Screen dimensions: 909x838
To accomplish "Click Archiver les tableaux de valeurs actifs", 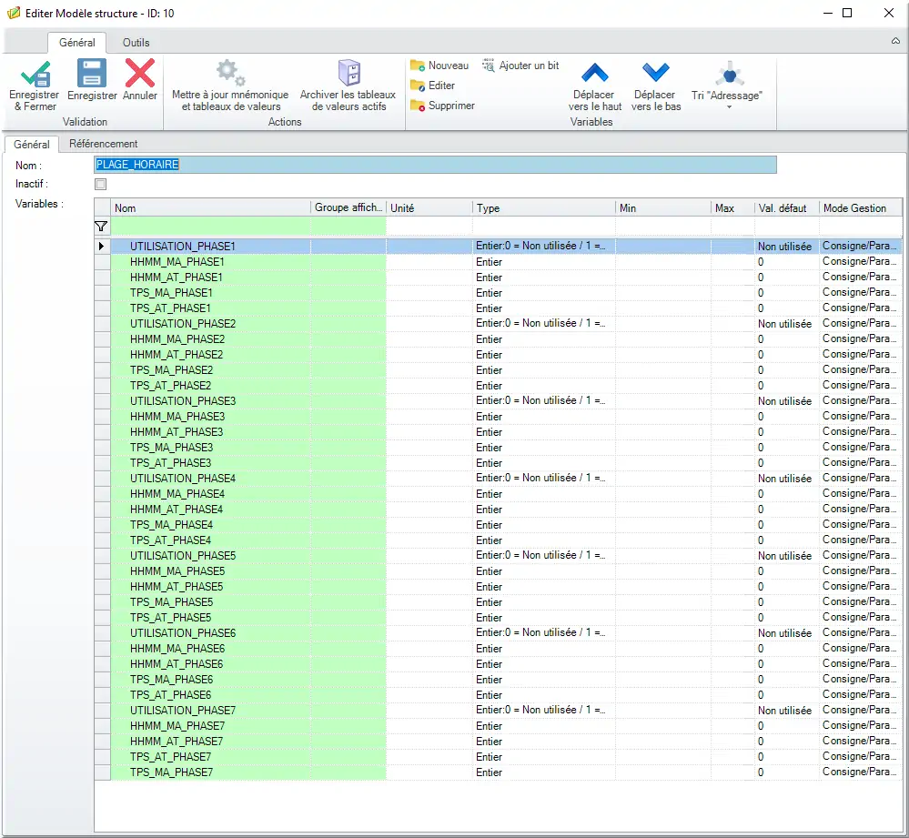I will click(348, 86).
